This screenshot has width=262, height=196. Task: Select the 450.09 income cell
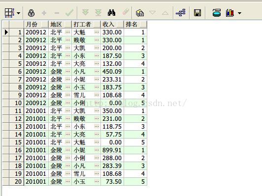coord(112,72)
